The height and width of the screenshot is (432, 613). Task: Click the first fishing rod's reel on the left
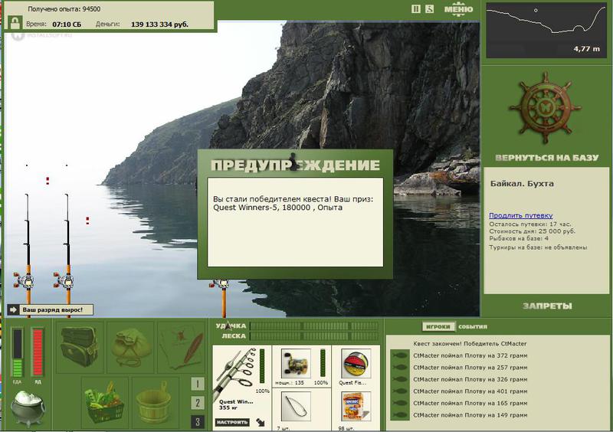tap(25, 280)
